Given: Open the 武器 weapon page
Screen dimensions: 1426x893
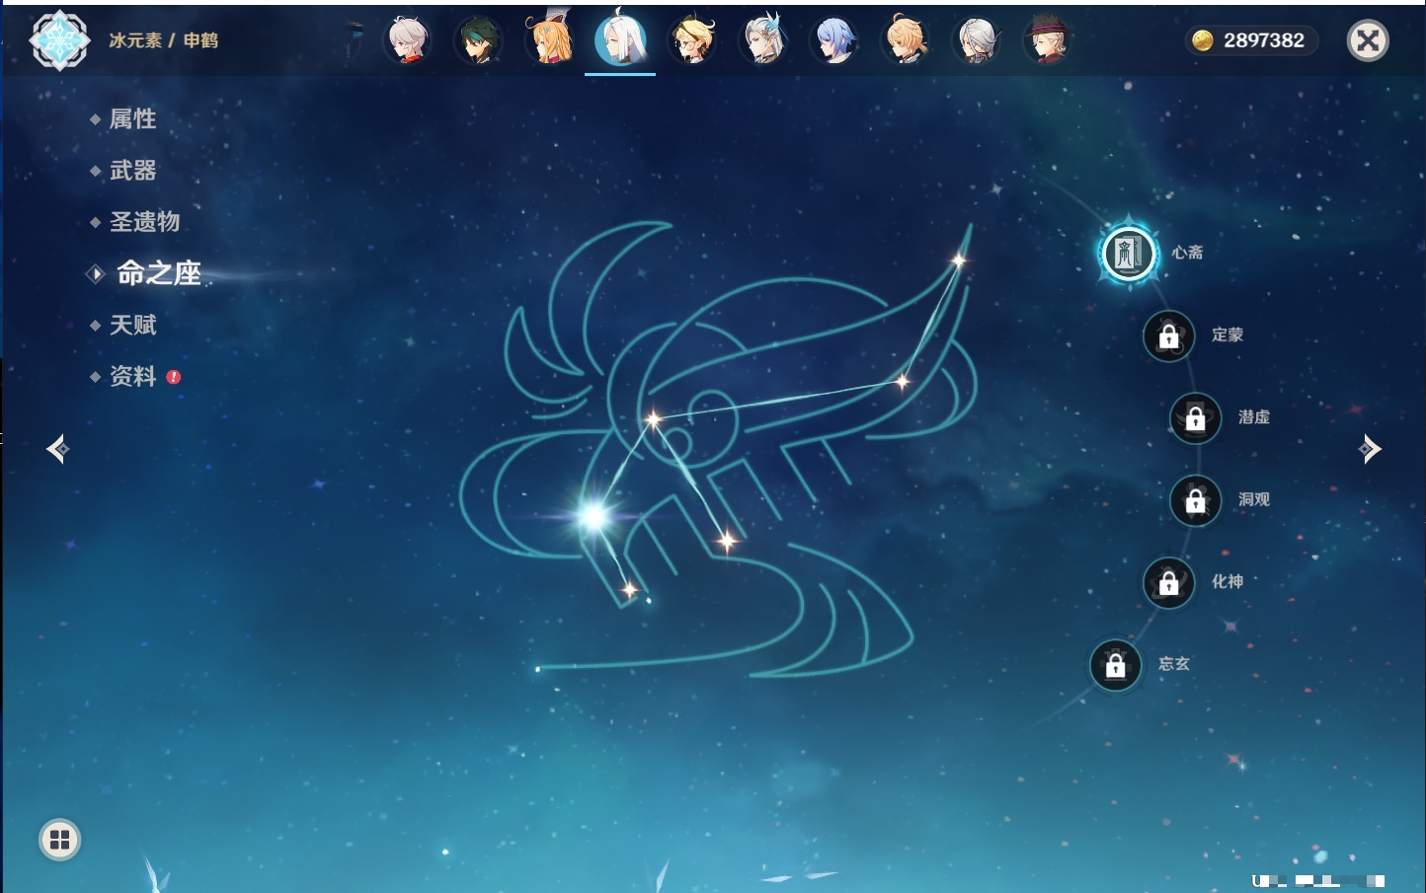Looking at the screenshot, I should 132,171.
